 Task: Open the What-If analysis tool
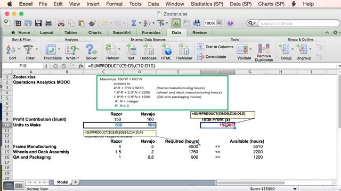(x=71, y=49)
